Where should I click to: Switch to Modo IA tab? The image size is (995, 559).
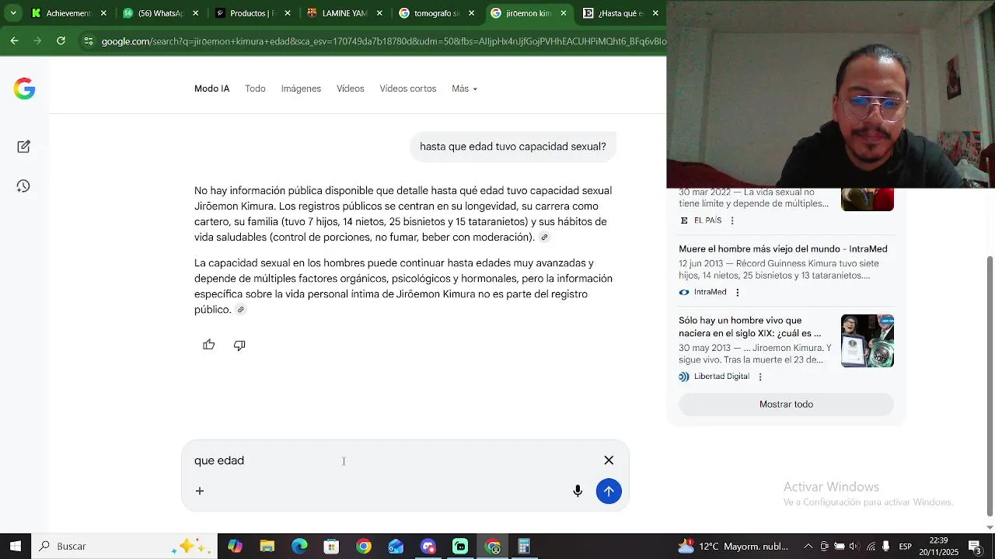pos(211,89)
